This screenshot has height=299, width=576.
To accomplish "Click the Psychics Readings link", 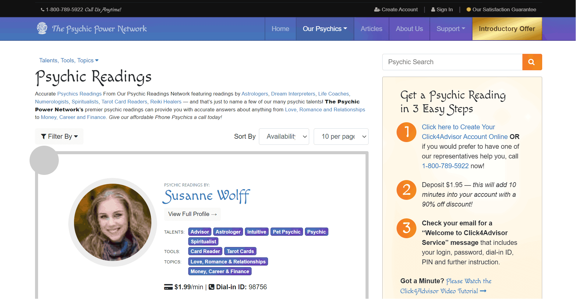I will pos(80,94).
